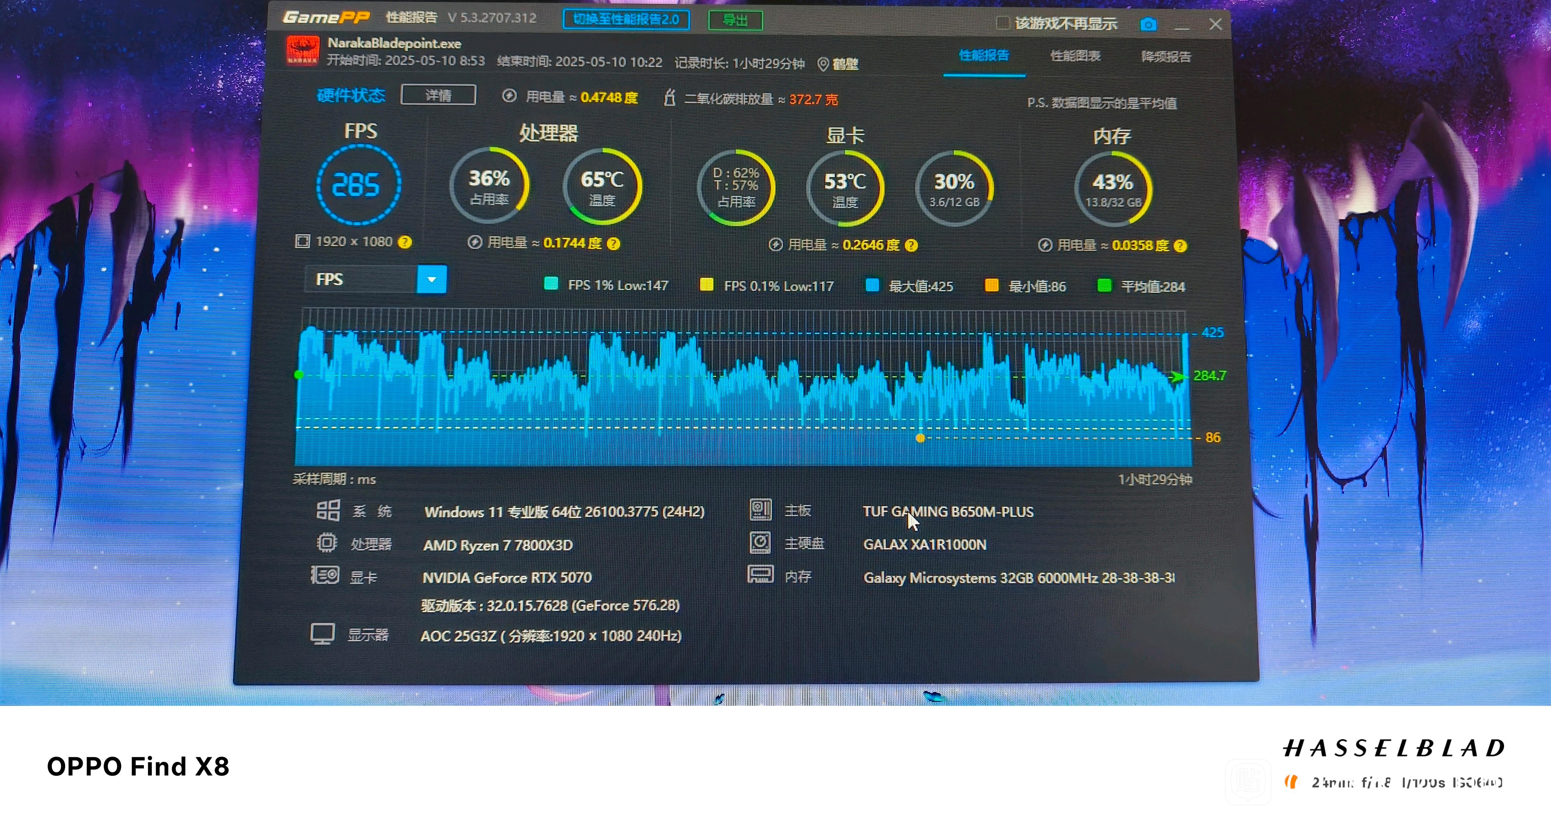Viewport: 1551px width, 824px height.
Task: Click the CPU 65℃ temperature gauge
Action: pos(602,187)
